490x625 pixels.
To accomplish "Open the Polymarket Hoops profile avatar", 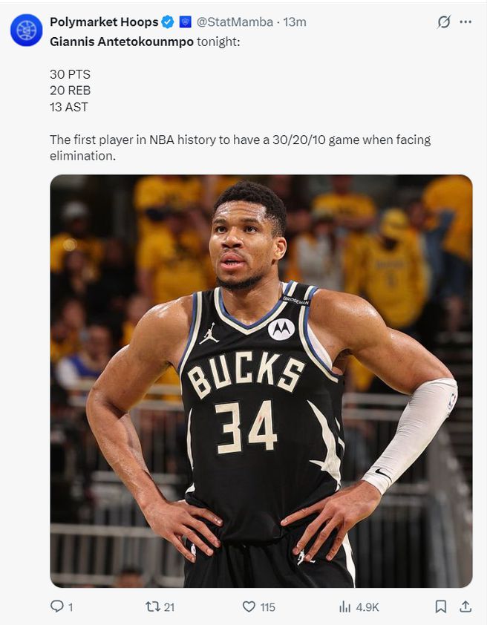I will click(x=26, y=30).
